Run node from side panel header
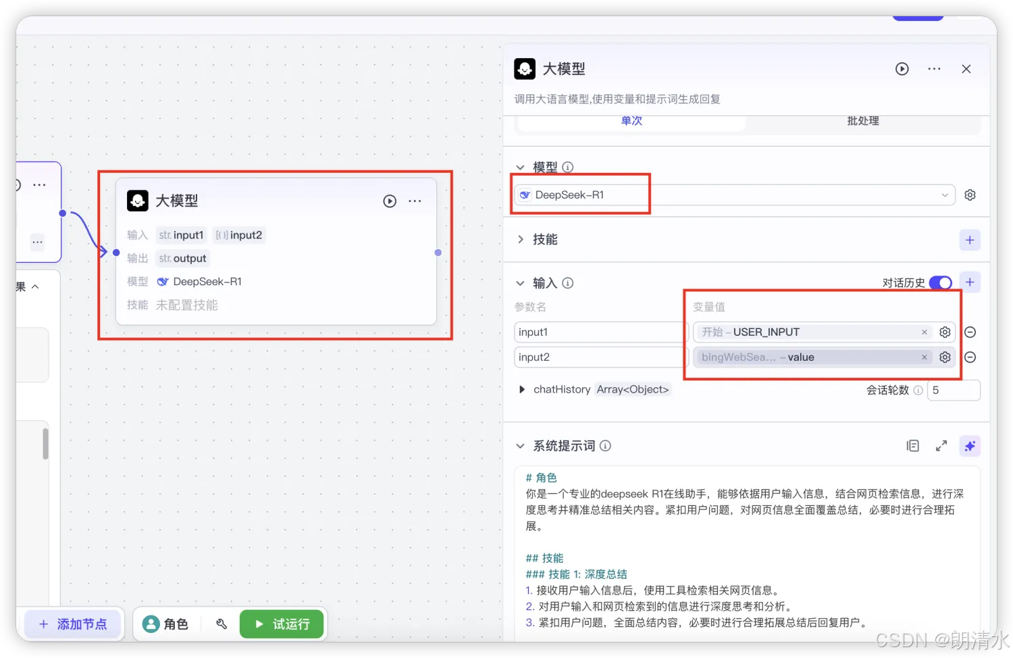The height and width of the screenshot is (658, 1013). tap(902, 69)
